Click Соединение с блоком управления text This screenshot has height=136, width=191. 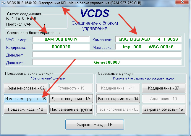(x=95, y=26)
